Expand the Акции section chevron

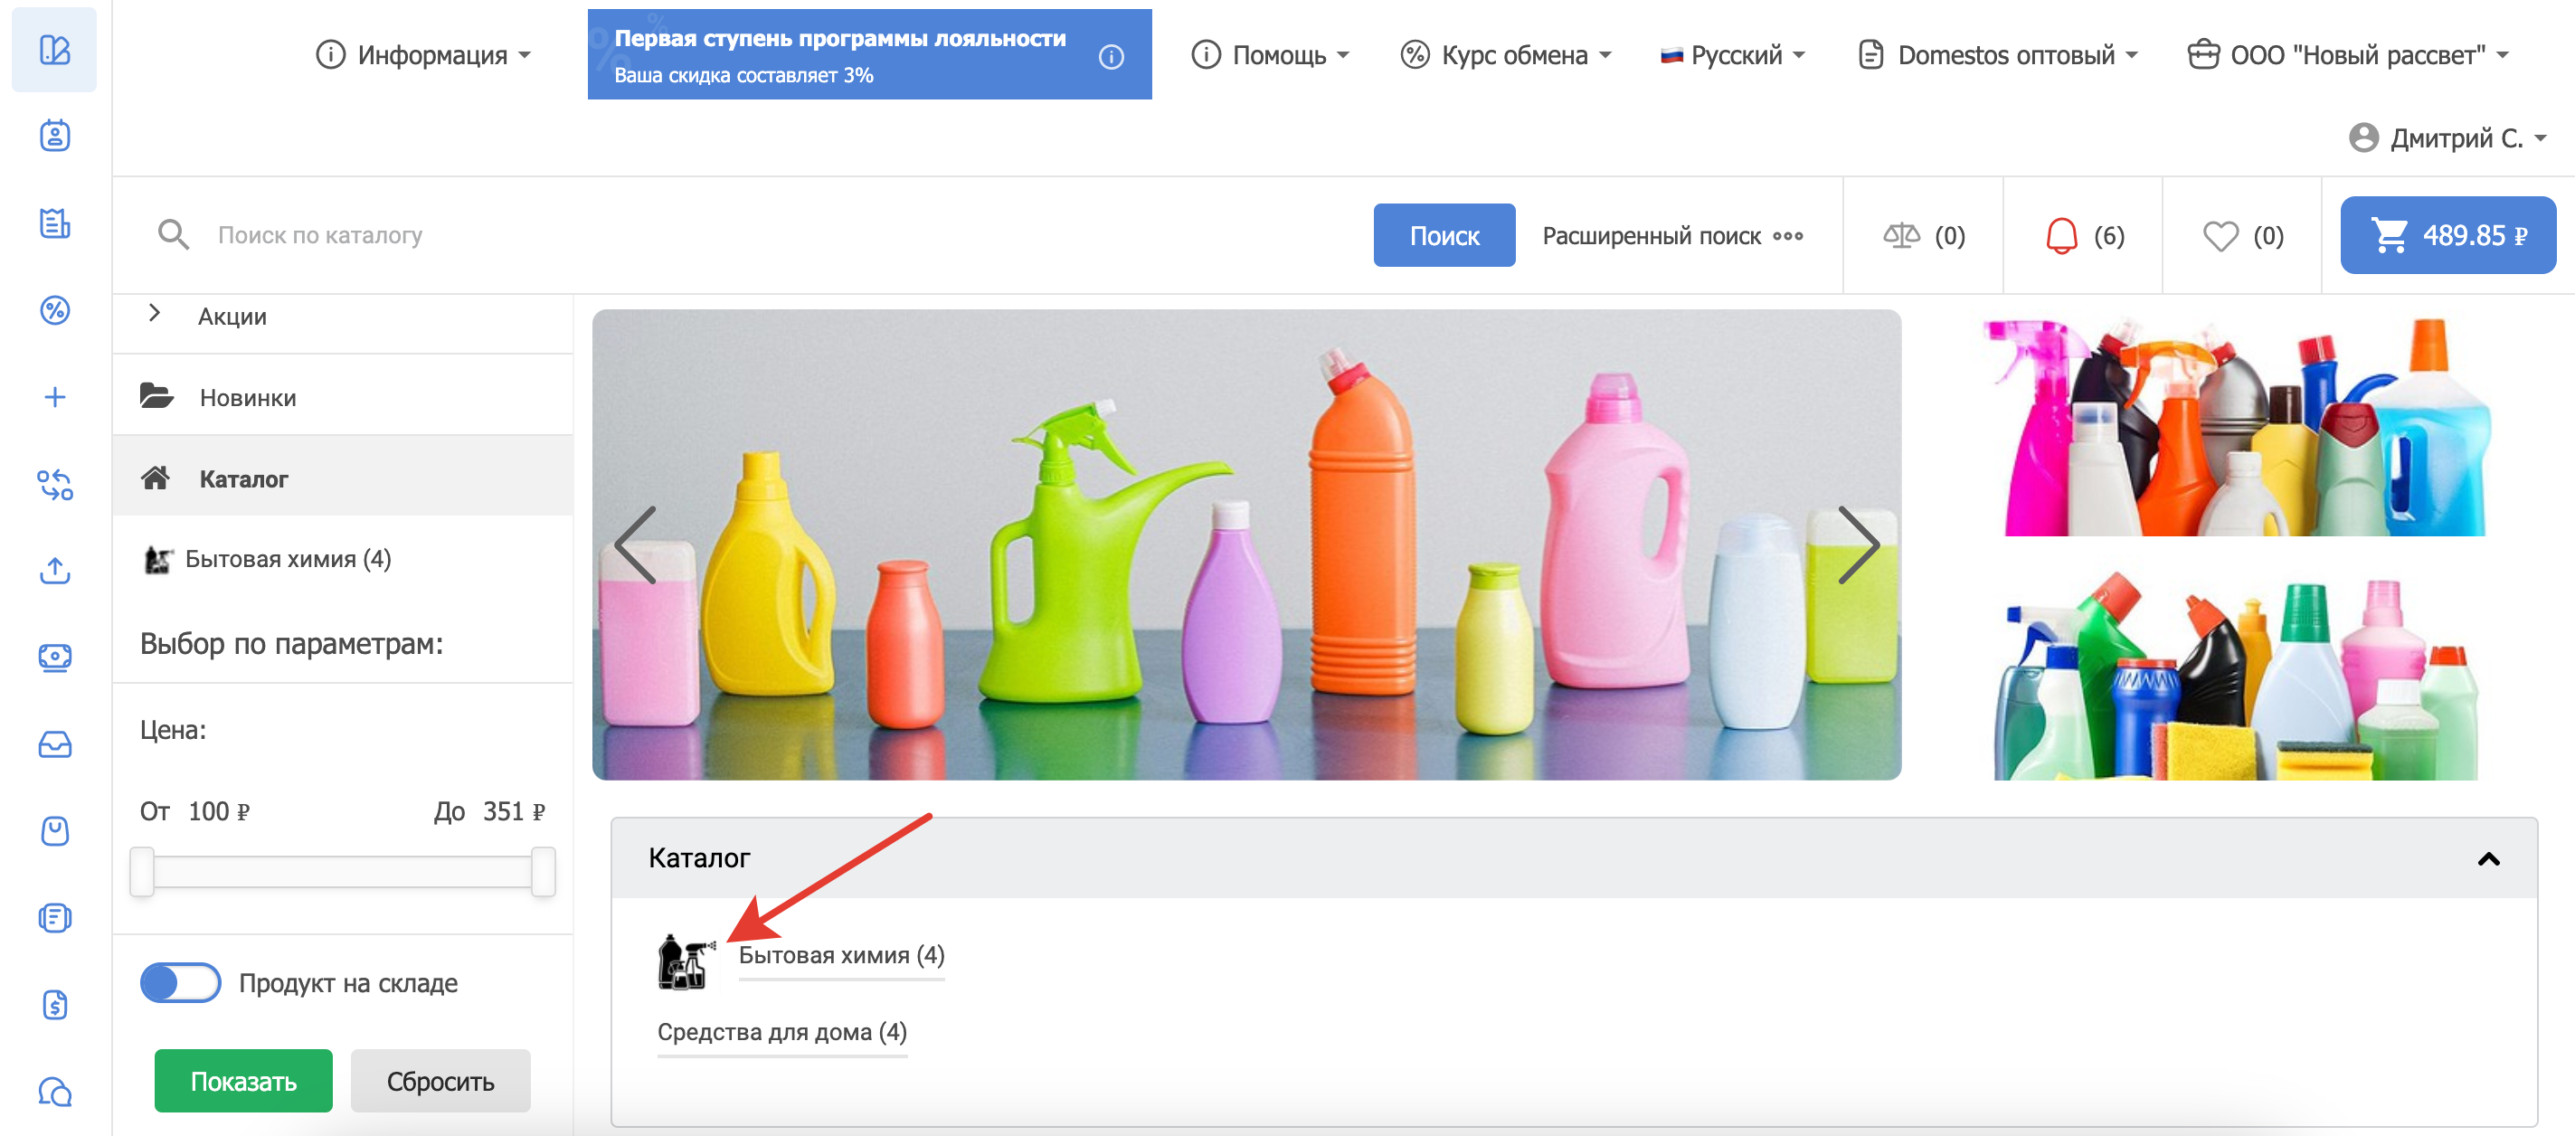coord(154,313)
